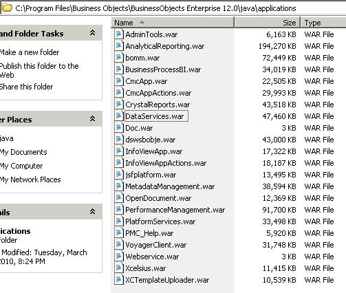Viewport: 346px width, 293px height.
Task: Select the jsfplatform.war file icon
Action: [x=119, y=175]
